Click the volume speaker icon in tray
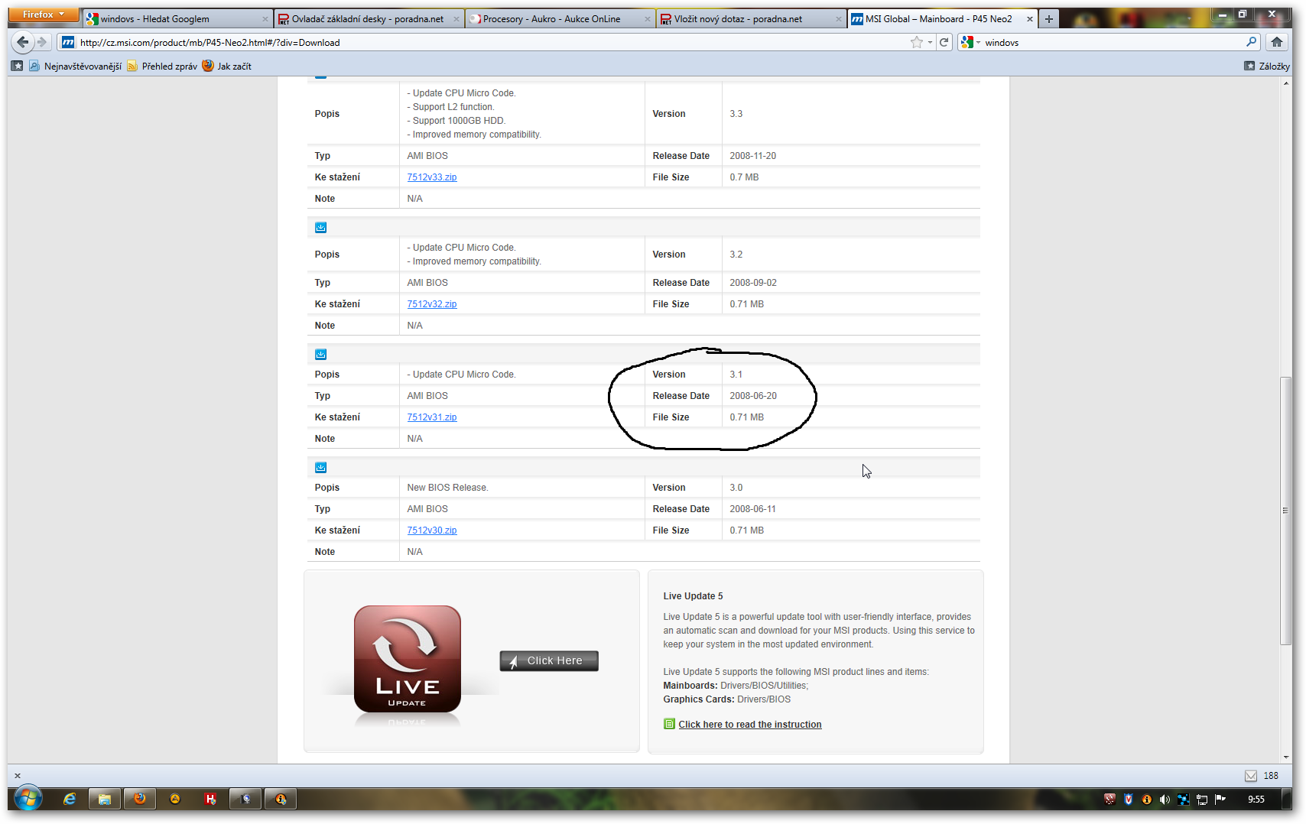The width and height of the screenshot is (1306, 824). (1164, 800)
